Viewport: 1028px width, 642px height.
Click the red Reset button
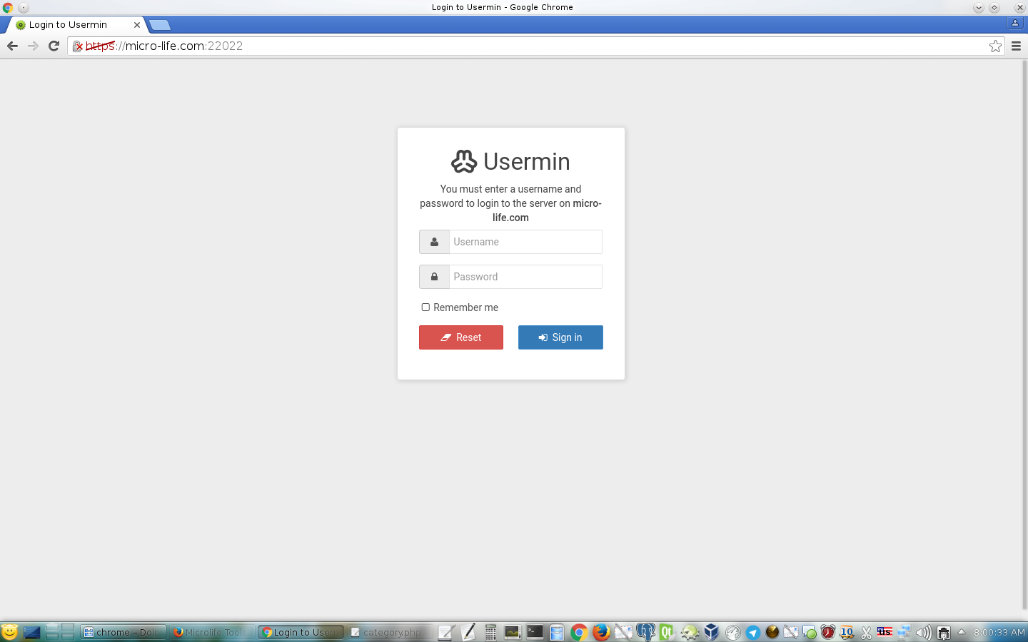coord(461,337)
